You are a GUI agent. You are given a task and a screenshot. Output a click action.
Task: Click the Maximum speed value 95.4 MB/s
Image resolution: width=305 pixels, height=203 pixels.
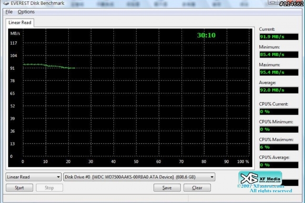(279, 72)
